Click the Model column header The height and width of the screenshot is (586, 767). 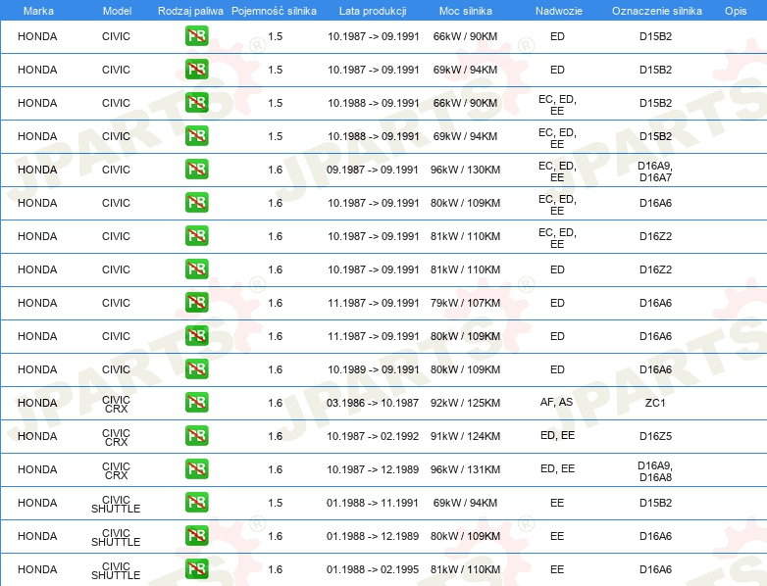tap(117, 11)
